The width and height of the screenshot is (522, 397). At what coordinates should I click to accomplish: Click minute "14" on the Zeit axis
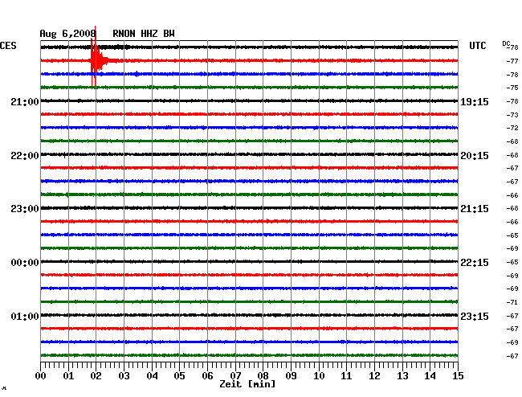(430, 376)
